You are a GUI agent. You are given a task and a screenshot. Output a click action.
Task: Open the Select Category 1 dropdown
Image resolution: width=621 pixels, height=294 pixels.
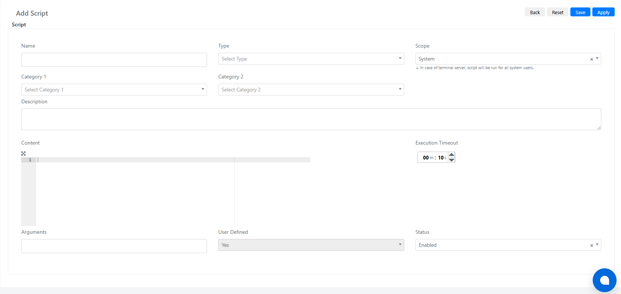114,90
